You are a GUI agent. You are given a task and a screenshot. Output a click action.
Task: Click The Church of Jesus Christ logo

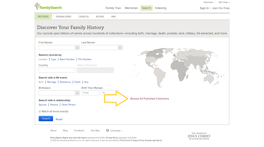point(199,136)
